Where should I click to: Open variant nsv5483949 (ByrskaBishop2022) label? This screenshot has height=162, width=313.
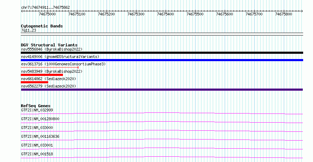coord(52,71)
